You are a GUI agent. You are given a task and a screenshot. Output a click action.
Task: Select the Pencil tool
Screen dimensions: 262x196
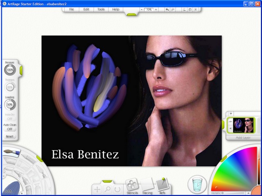point(28,159)
